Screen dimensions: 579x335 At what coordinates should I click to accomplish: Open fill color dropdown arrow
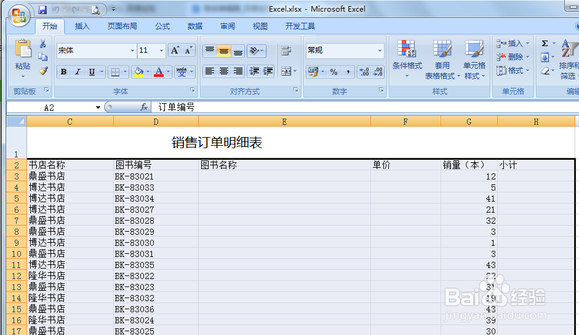click(x=148, y=71)
